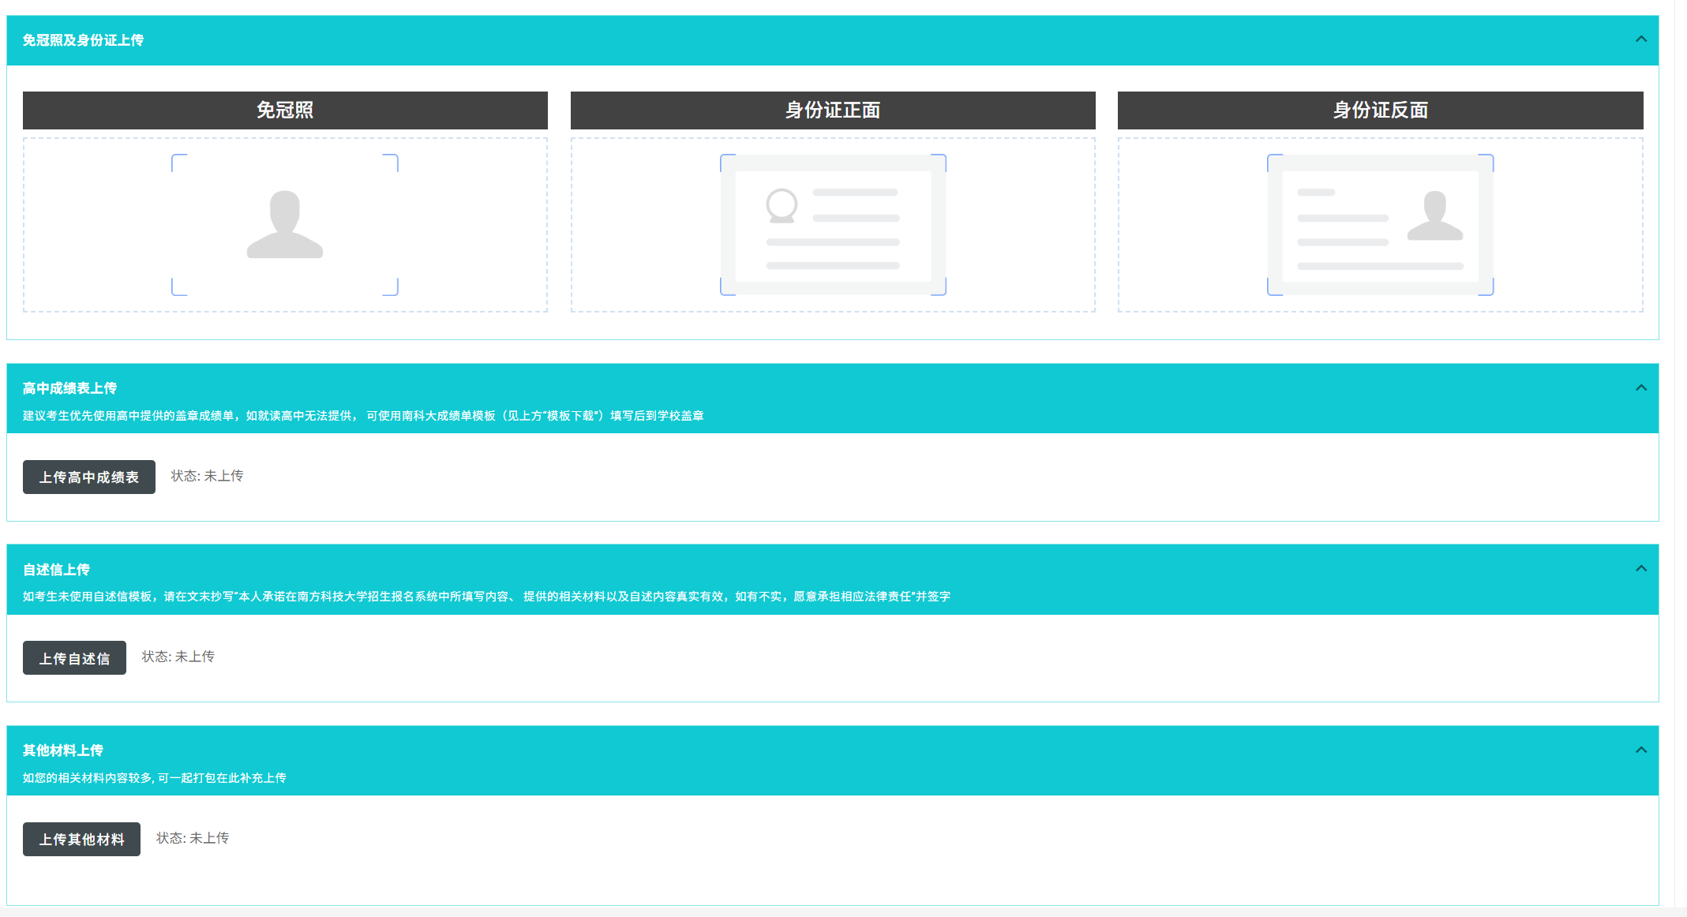Collapse the 免冠照及身份证上传 section

click(1640, 39)
